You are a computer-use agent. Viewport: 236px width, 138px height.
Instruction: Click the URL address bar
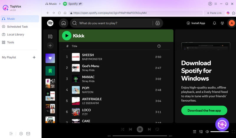[135, 13]
